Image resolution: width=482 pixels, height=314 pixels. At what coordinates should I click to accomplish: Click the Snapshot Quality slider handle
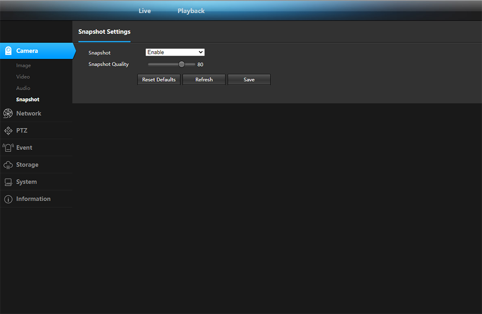tap(182, 64)
